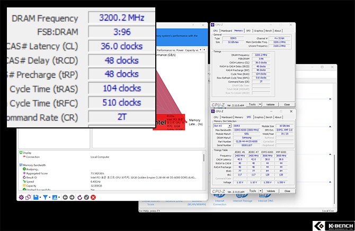
Task: Switch to Mainboard tab in upper CPU-Z window
Action: pos(226,31)
